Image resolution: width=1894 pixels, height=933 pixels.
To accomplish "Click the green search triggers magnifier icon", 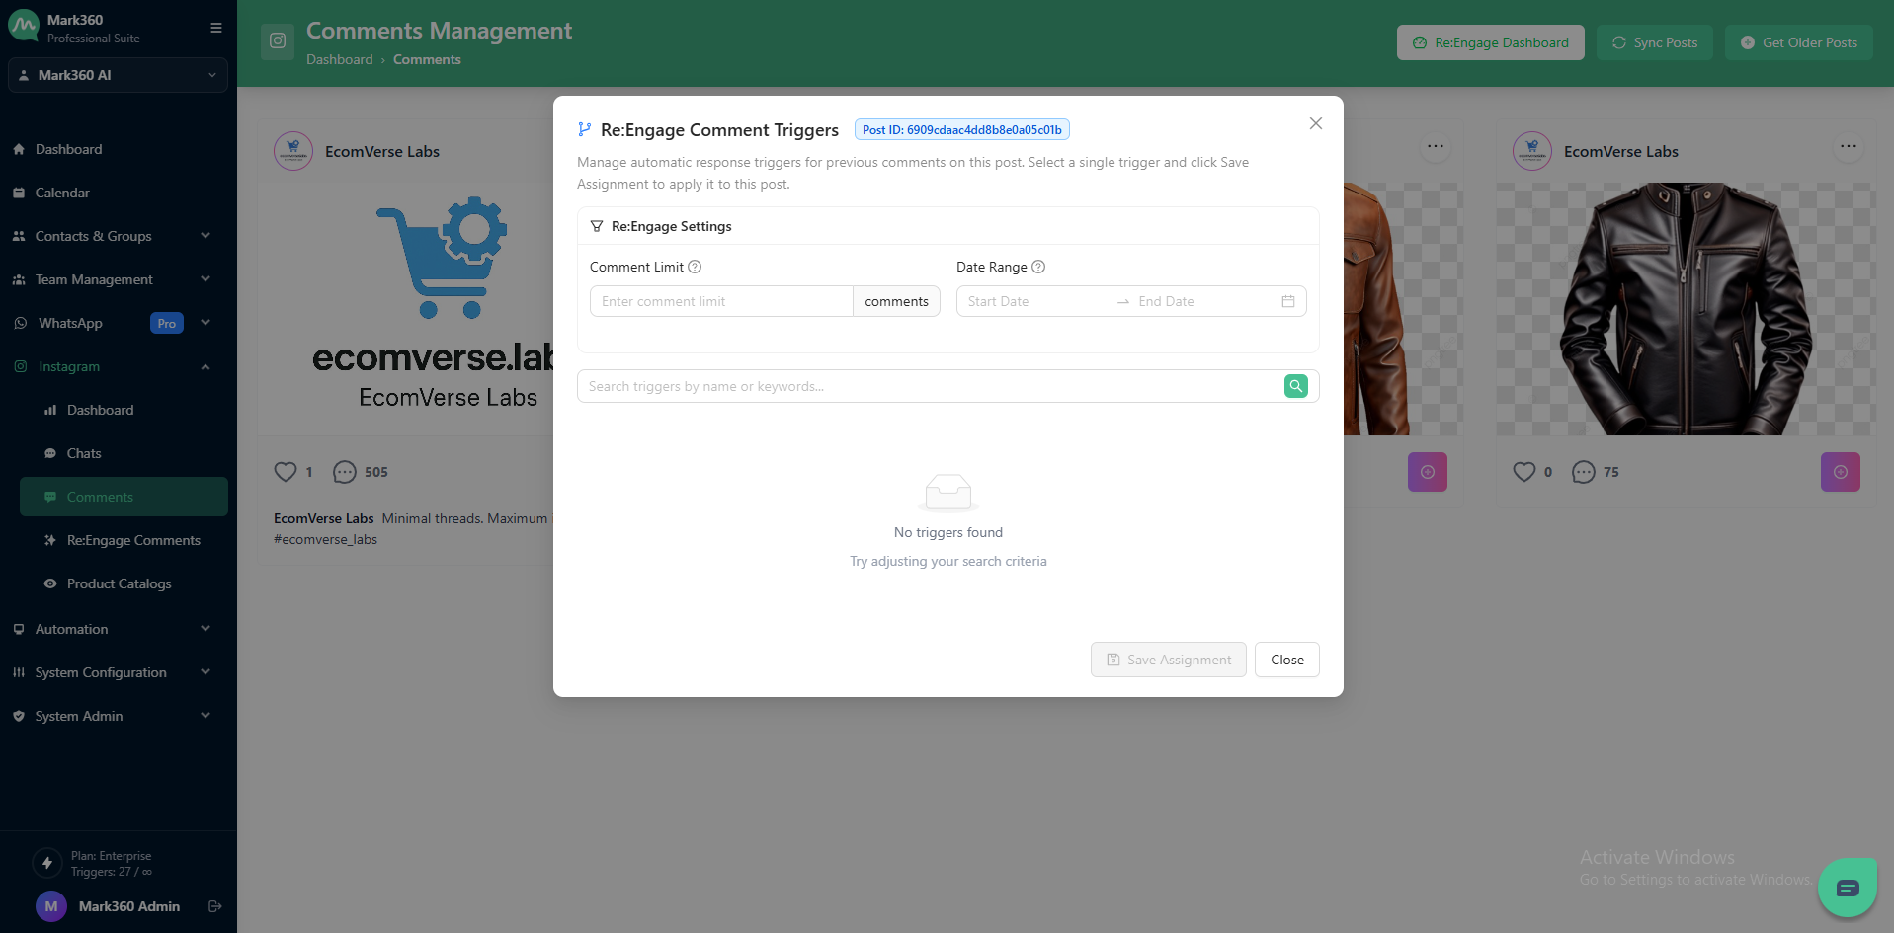I will coord(1295,386).
